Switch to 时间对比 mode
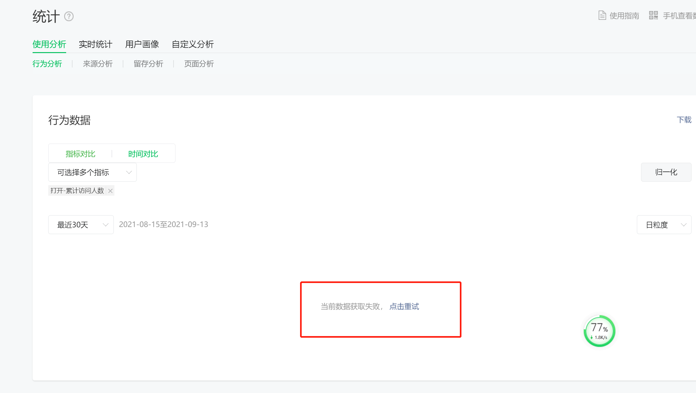 click(143, 154)
